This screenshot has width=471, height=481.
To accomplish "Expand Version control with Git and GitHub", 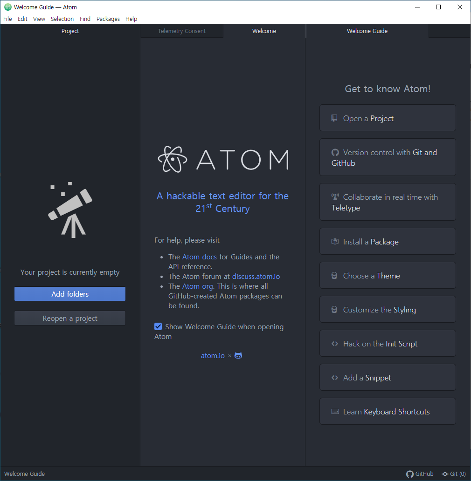I will [388, 157].
